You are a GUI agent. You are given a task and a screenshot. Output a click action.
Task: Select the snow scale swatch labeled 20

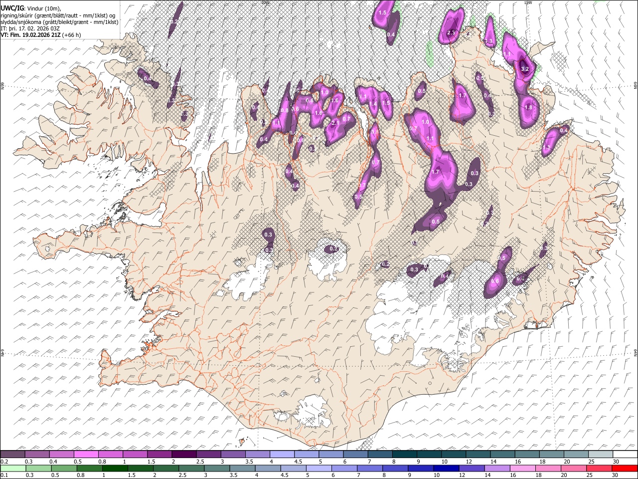point(576,455)
